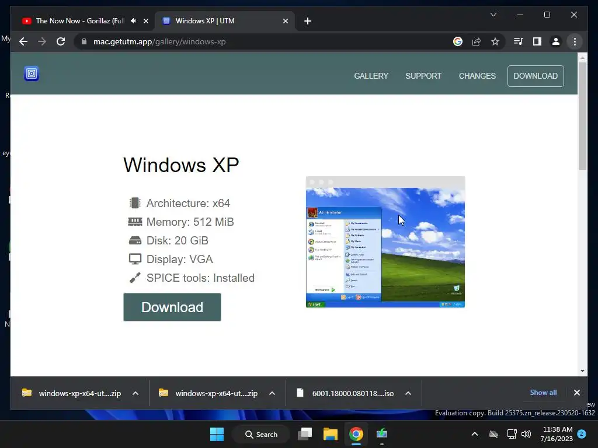Close the Windows XP UTM tab
This screenshot has height=448, width=598.
coord(285,21)
